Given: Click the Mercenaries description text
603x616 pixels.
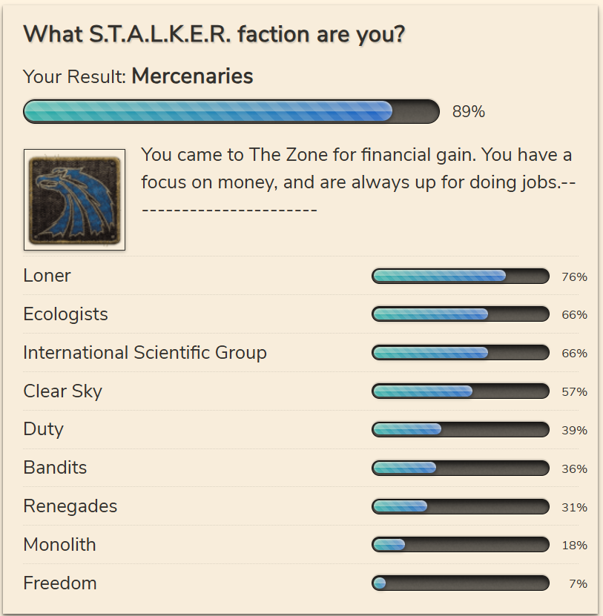Looking at the screenshot, I should (x=358, y=182).
